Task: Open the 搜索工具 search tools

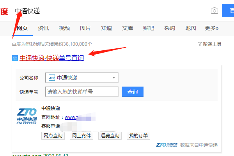Action: click(212, 44)
